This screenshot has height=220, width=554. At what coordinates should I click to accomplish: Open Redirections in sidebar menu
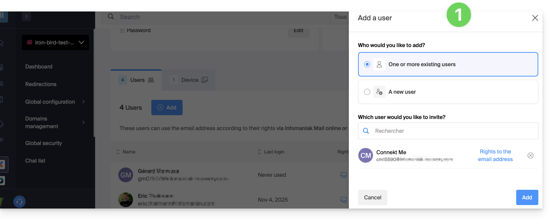41,84
